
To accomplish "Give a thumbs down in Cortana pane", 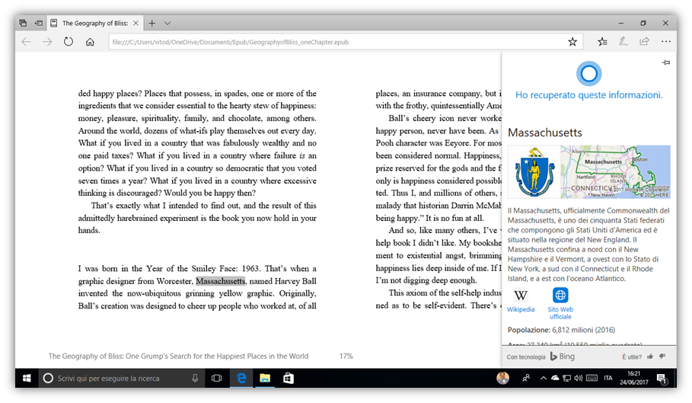I will (x=662, y=357).
